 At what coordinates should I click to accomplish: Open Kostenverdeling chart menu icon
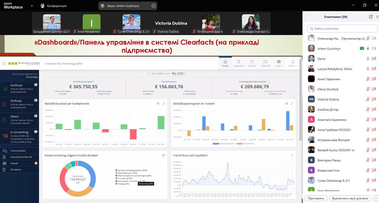coord(164,156)
